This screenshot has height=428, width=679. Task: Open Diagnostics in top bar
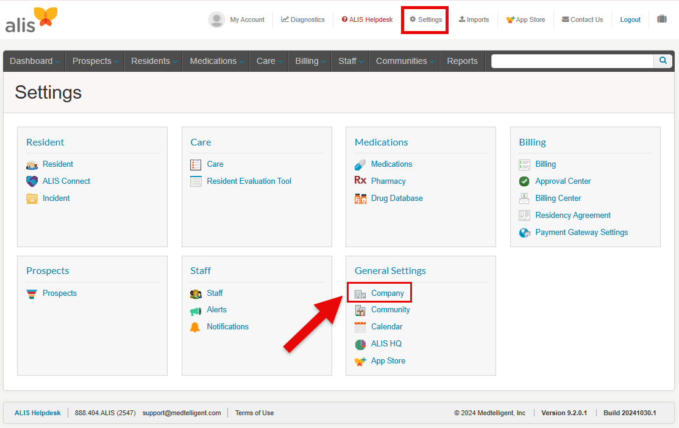(x=303, y=19)
